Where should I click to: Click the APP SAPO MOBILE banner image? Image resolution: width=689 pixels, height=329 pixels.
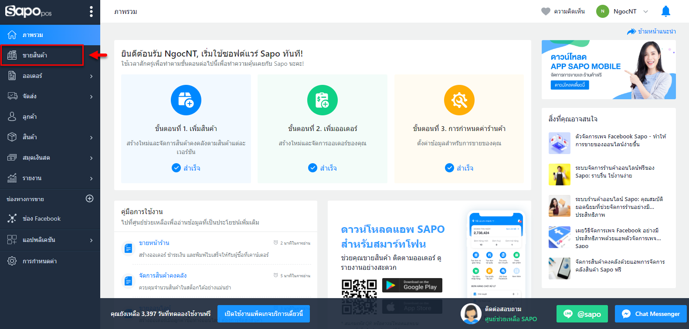tap(609, 70)
